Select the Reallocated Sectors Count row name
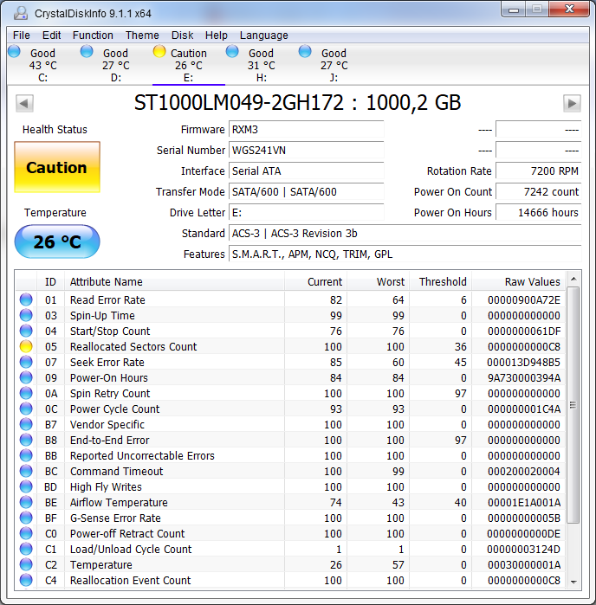 tap(133, 346)
